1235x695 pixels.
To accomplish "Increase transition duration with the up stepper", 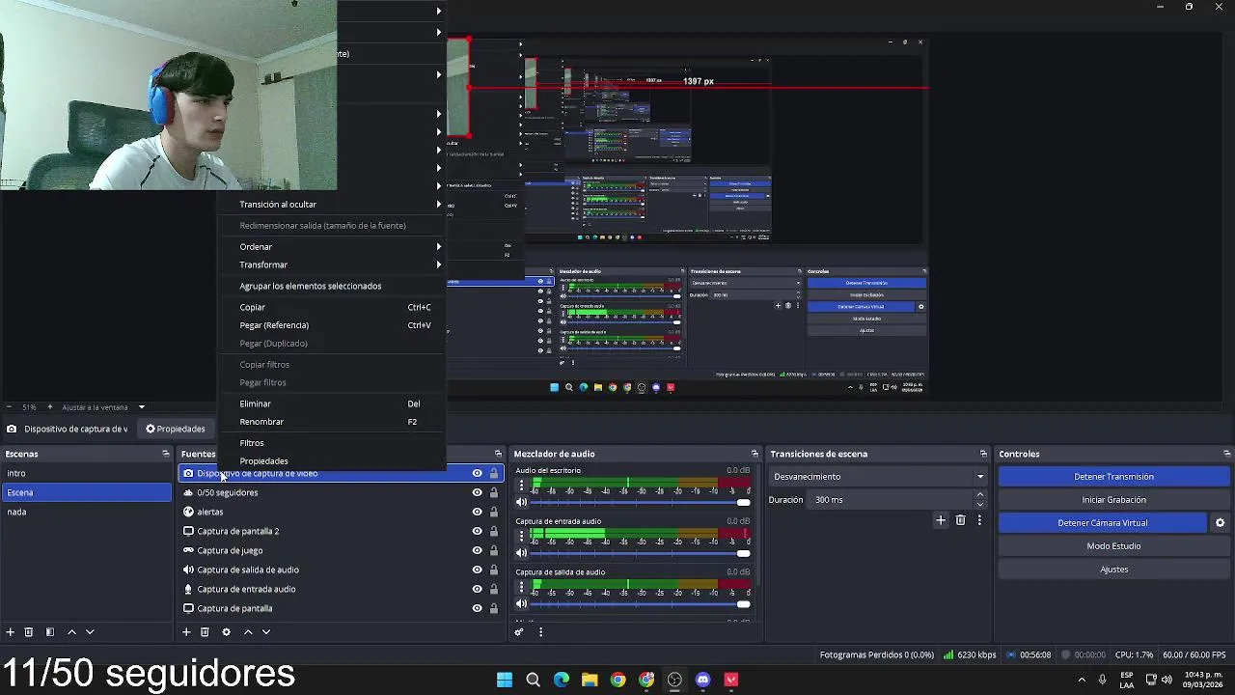I will point(980,495).
